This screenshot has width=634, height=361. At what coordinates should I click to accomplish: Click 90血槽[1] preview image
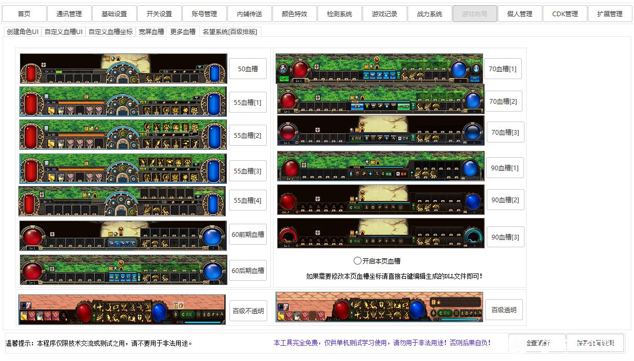tap(381, 167)
